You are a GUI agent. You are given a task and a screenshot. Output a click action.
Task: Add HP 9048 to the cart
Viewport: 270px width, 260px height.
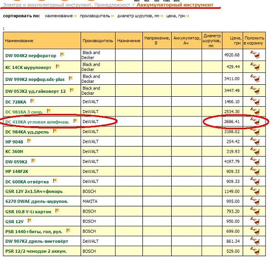tap(255, 141)
